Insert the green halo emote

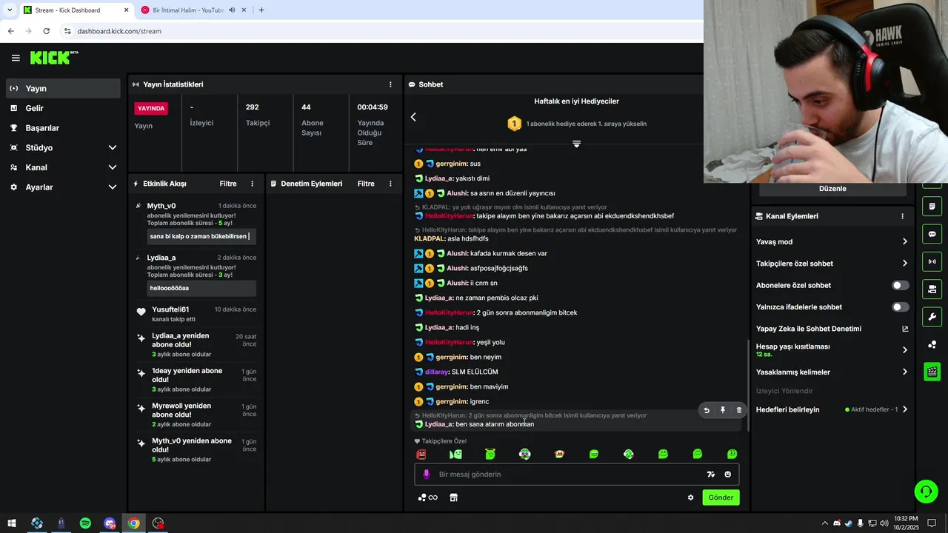click(x=490, y=454)
